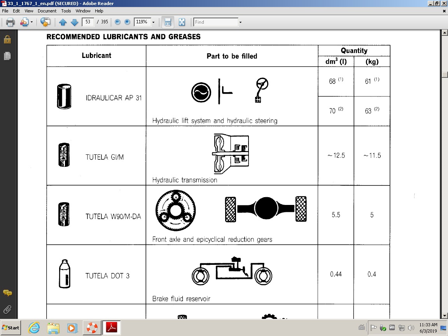The width and height of the screenshot is (448, 336).
Task: Open the Document menu
Action: (47, 11)
